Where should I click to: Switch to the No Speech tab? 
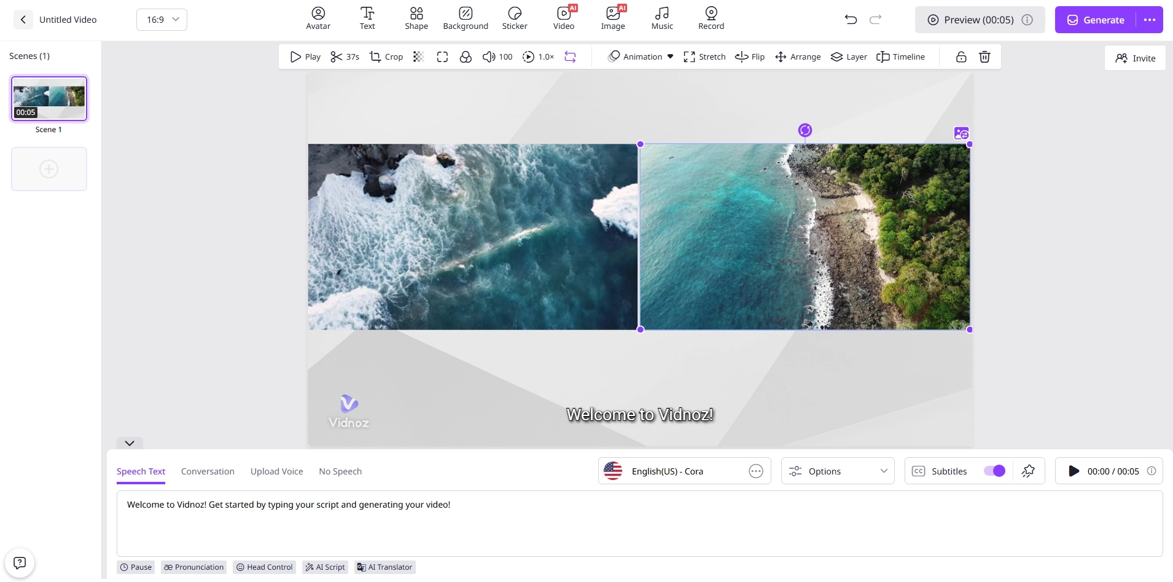point(340,471)
